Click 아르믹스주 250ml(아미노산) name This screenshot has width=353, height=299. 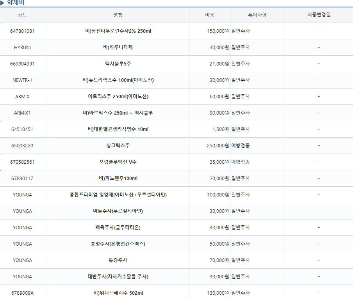coord(118,97)
